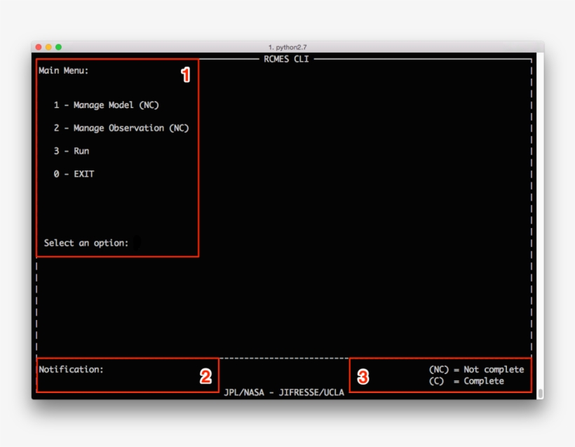
Task: Click the "Select an option:" input prompt
Action: (88, 243)
